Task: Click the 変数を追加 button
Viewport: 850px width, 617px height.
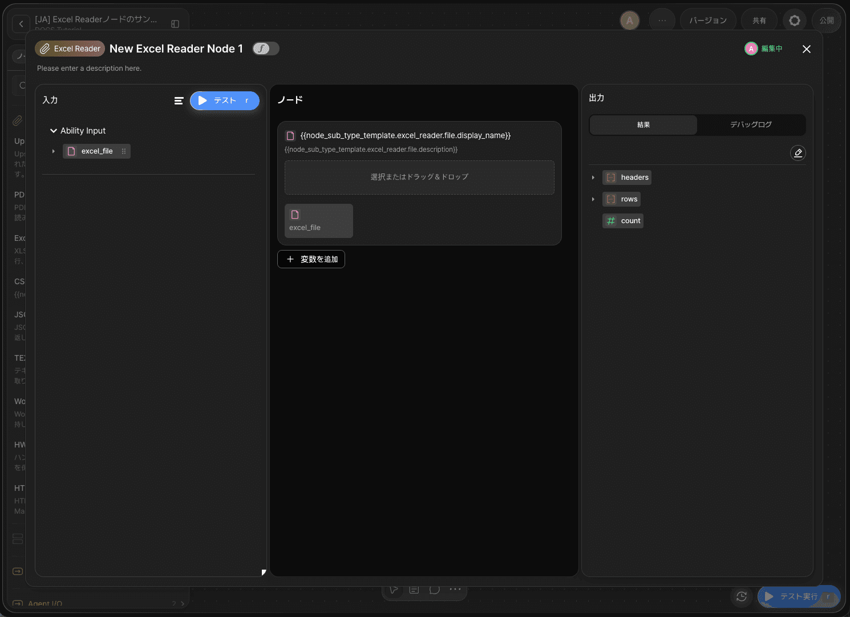Action: 311,259
